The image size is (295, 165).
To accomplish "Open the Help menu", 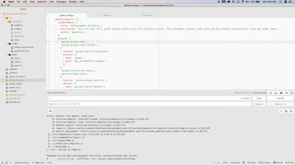I will point(82,2).
